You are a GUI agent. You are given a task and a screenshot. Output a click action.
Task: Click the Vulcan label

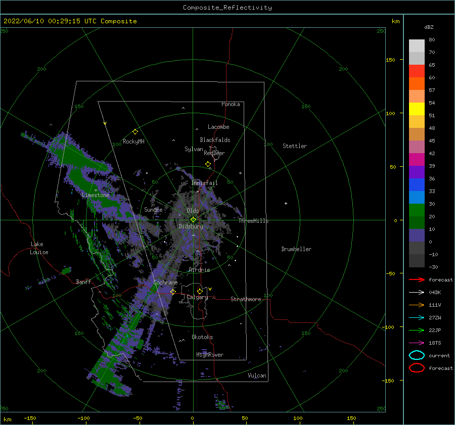pyautogui.click(x=257, y=375)
